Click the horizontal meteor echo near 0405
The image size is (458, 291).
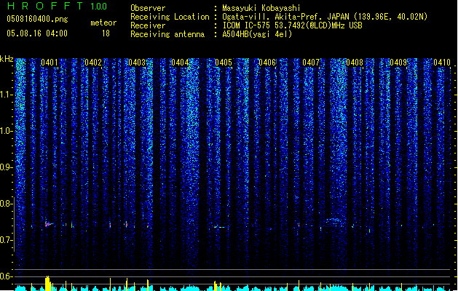[x=219, y=227]
